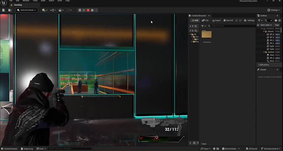Screen dimensions: 283x151
Task: Collapse the Environment folder in Outliner
Action: [x=264, y=52]
